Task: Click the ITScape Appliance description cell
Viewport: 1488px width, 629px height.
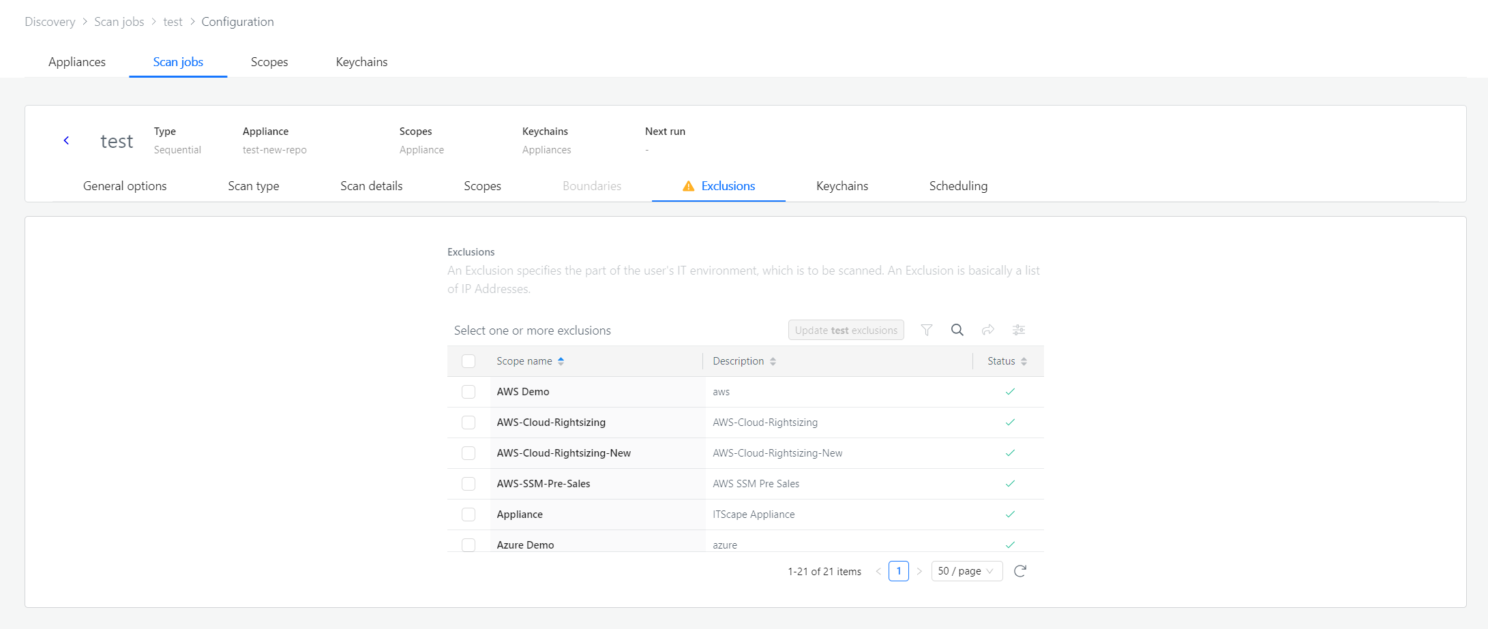Action: pos(754,515)
